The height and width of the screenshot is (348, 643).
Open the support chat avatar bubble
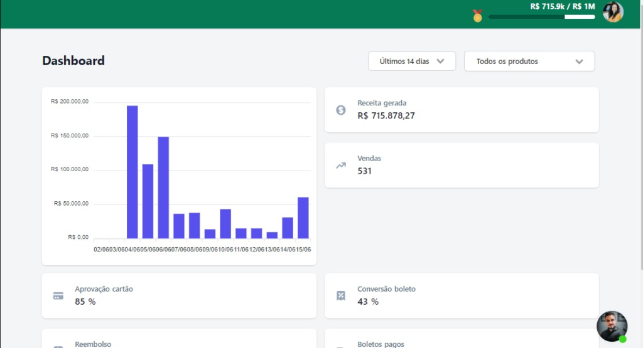[x=612, y=326]
